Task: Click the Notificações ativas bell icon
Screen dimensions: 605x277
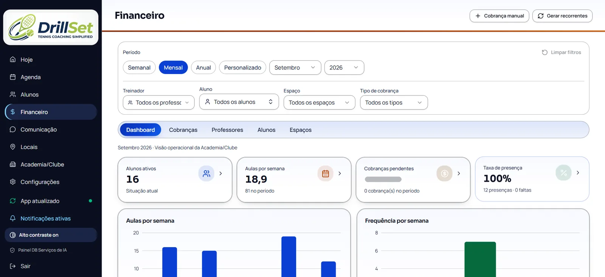Action: coord(13,218)
